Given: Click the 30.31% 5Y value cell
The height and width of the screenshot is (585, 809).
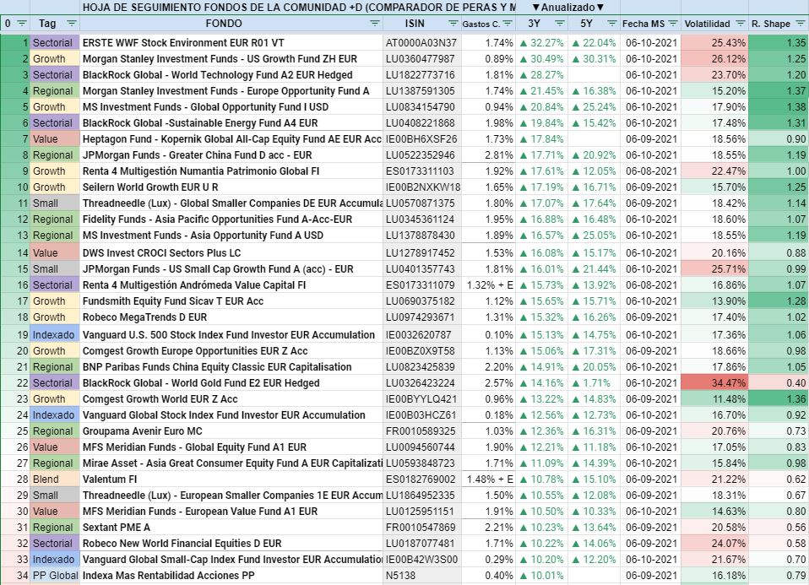Looking at the screenshot, I should [594, 59].
